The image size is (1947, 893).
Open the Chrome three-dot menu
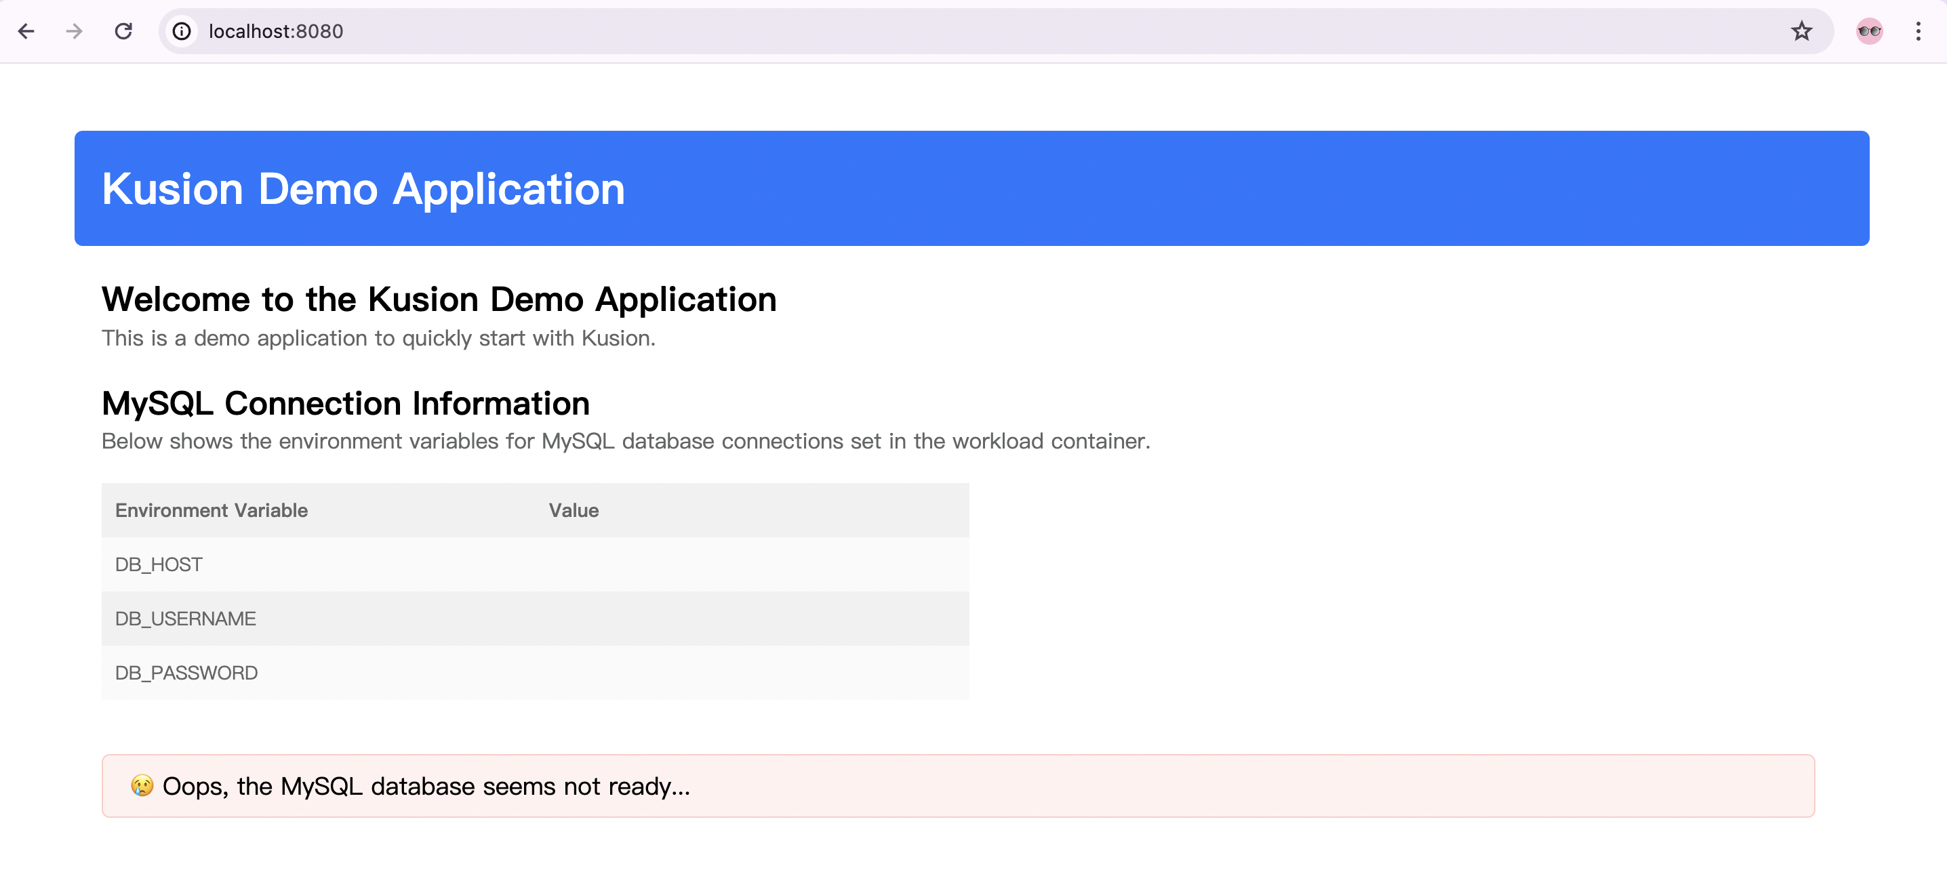[x=1918, y=31]
